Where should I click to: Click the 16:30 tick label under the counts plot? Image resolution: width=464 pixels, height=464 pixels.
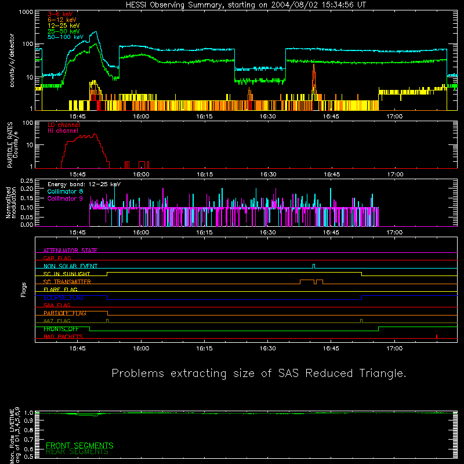[268, 117]
